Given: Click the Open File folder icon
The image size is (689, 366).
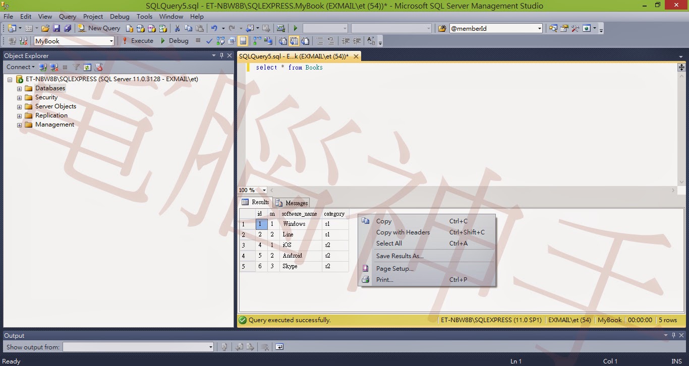Looking at the screenshot, I should (x=45, y=28).
